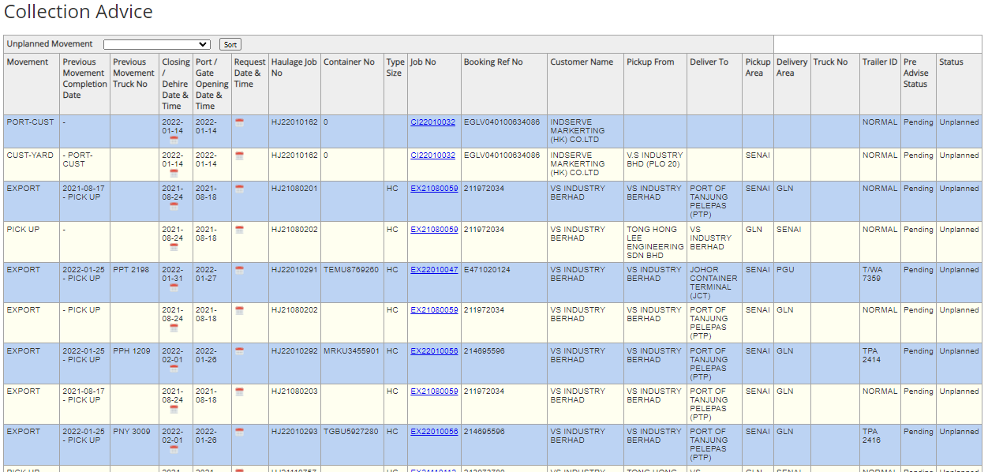Image resolution: width=988 pixels, height=472 pixels.
Task: Open closing date calendar in PORT-CUST row
Action: pos(174,140)
